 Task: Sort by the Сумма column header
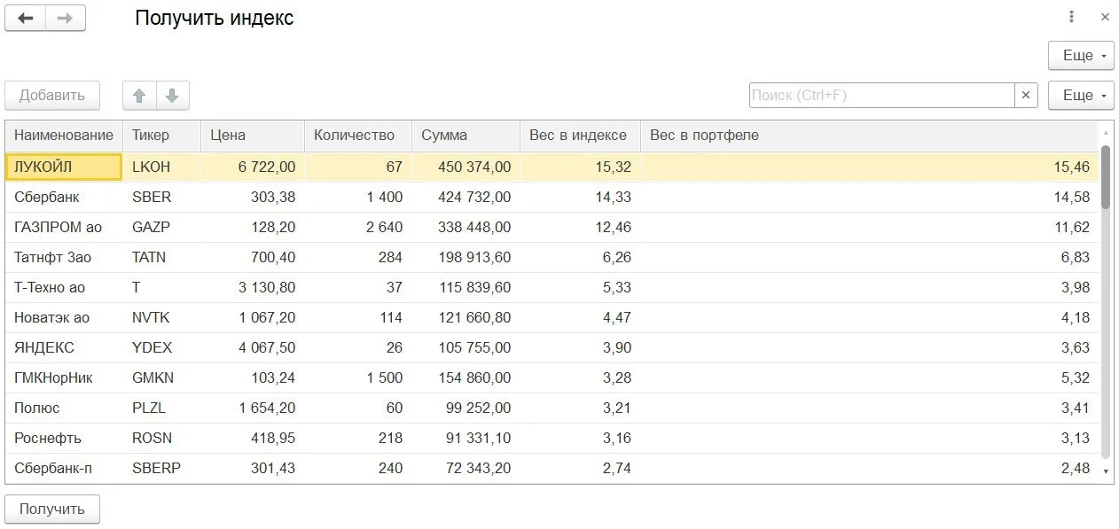tap(466, 136)
